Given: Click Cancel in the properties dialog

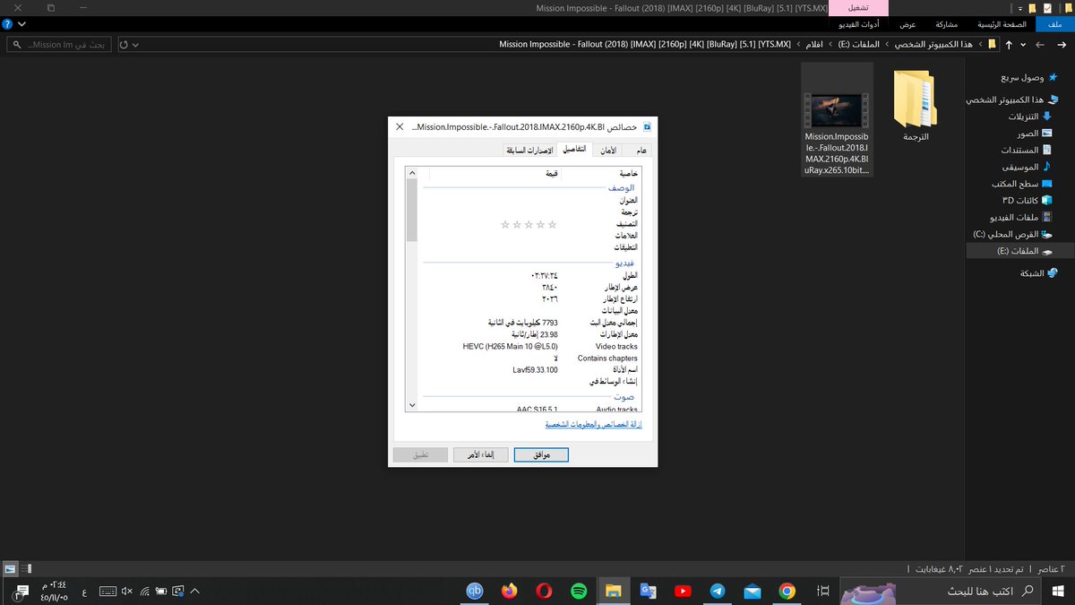Looking at the screenshot, I should coord(481,455).
